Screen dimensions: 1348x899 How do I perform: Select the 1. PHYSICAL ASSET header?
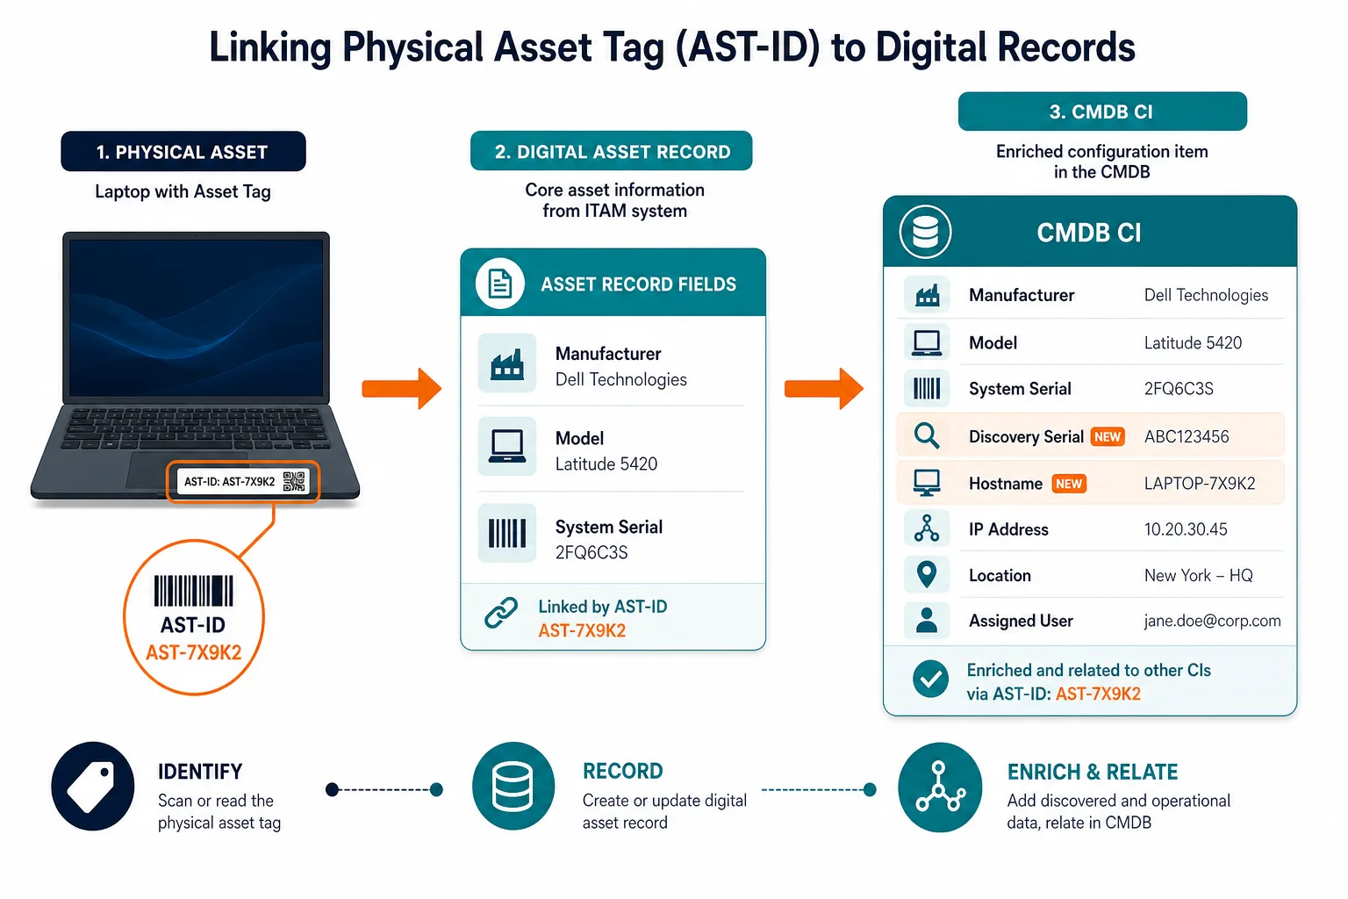[183, 152]
